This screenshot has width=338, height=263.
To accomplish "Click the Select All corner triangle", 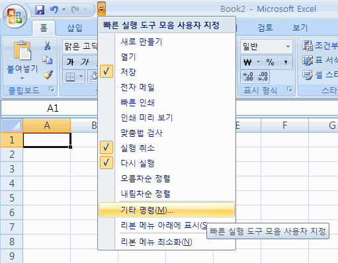I will tap(12, 126).
